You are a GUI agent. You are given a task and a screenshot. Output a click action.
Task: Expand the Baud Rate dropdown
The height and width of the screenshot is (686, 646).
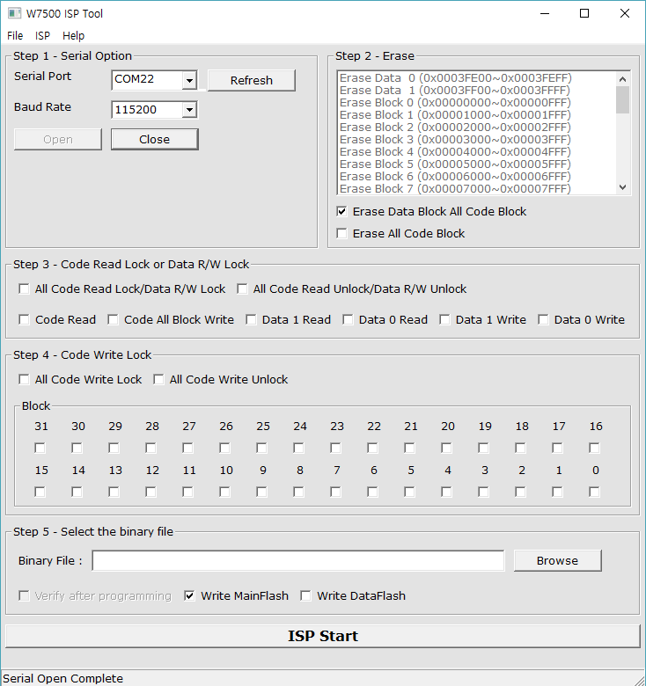pyautogui.click(x=189, y=110)
